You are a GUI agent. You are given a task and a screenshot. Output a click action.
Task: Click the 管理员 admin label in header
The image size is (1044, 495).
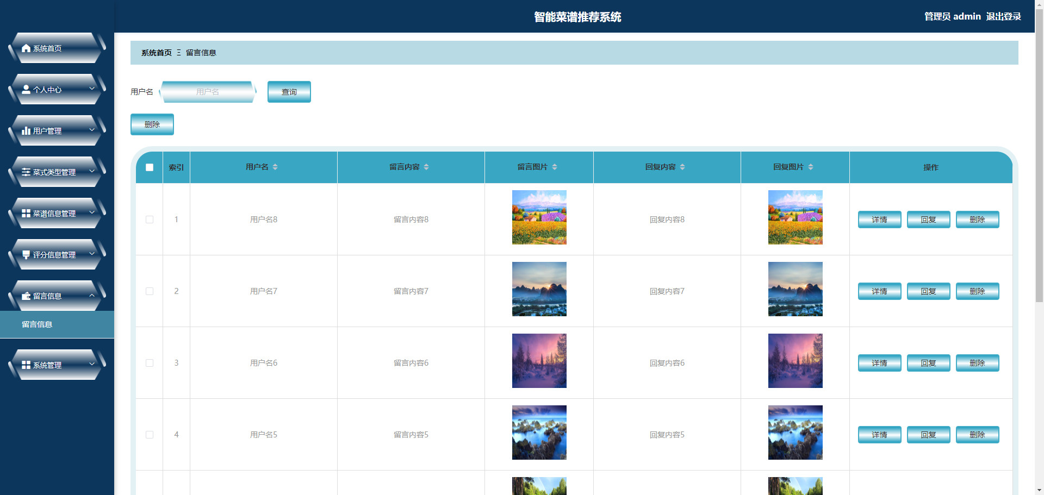tap(953, 16)
